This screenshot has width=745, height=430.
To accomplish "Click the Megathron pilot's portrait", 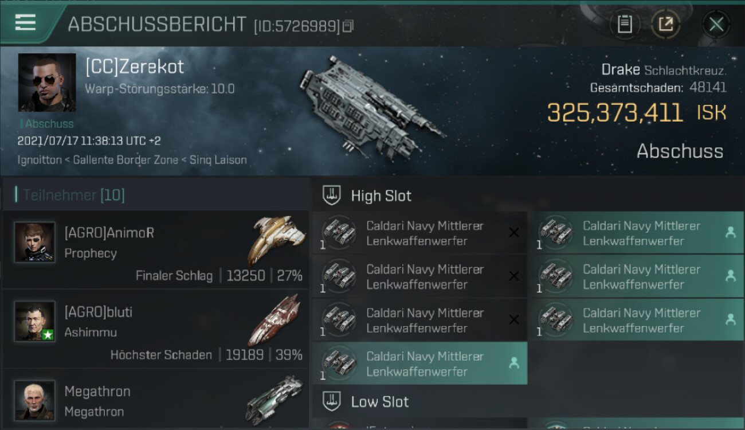I will 35,400.
